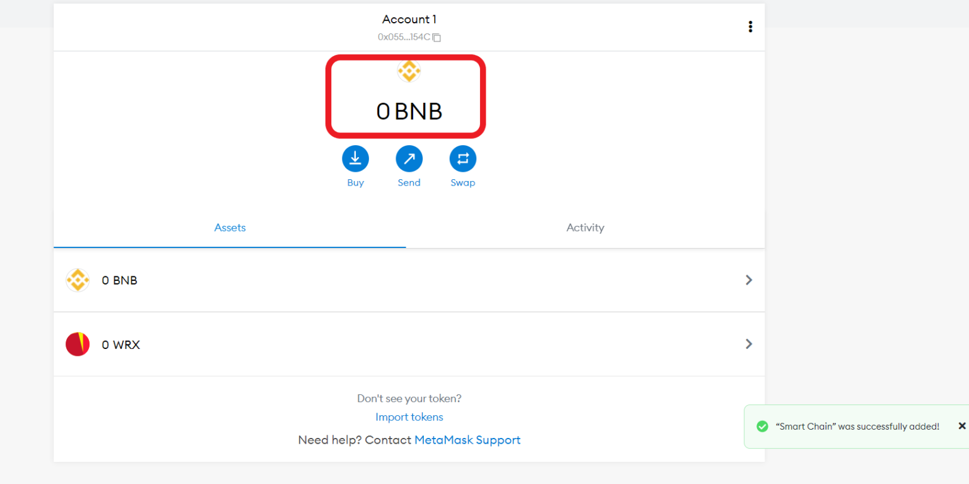This screenshot has width=969, height=484.
Task: Switch to the Activity tab
Action: point(585,228)
